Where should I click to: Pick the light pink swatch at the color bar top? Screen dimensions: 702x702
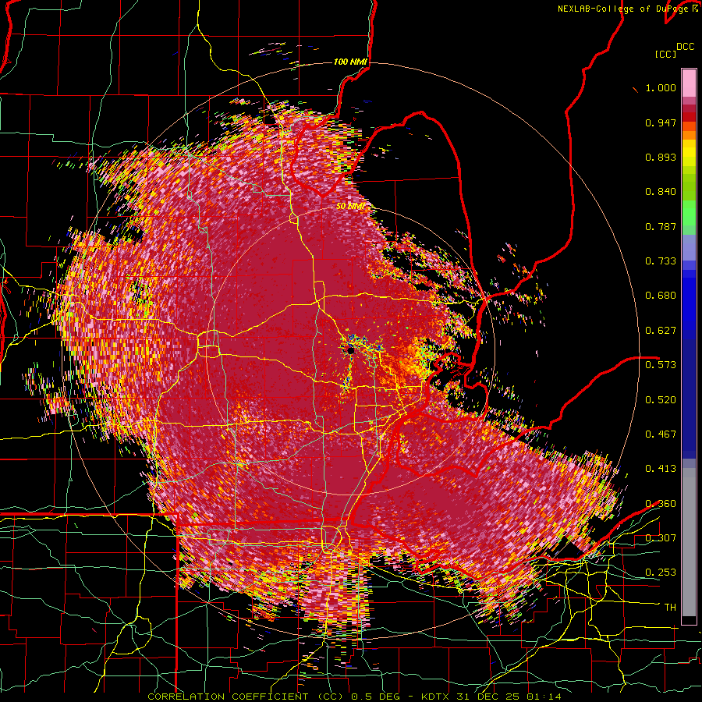689,83
